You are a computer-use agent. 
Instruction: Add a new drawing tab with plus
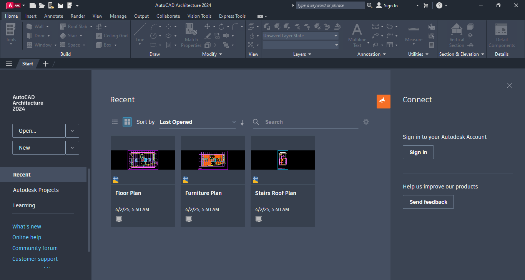pos(46,64)
